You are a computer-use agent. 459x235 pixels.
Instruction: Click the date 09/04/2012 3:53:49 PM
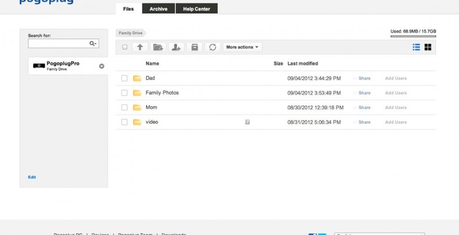click(x=314, y=93)
